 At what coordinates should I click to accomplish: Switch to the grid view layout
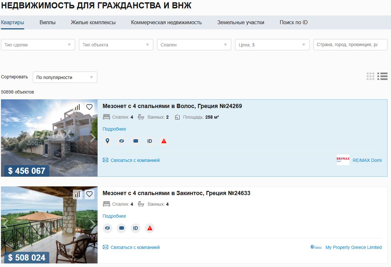tap(370, 76)
